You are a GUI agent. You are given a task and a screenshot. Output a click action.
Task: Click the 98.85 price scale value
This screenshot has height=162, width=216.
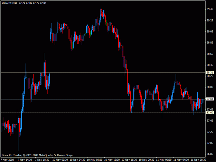tap(210, 43)
